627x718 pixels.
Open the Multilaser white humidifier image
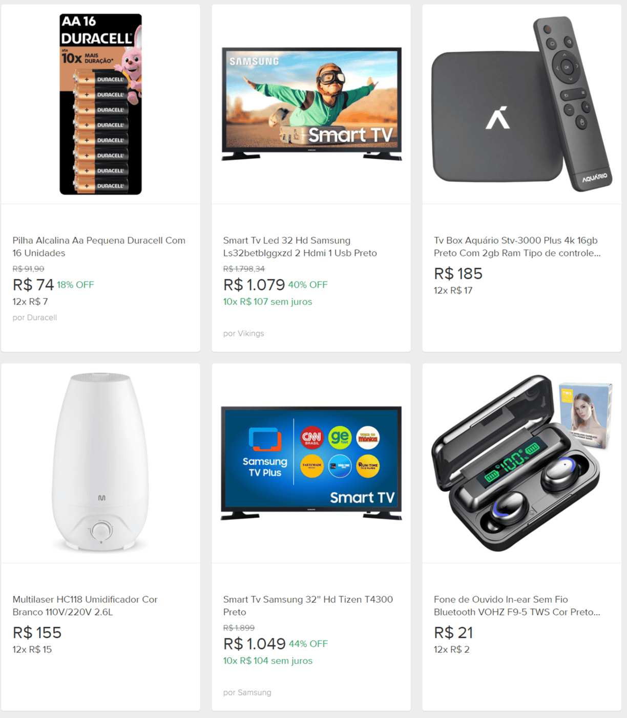(x=100, y=462)
